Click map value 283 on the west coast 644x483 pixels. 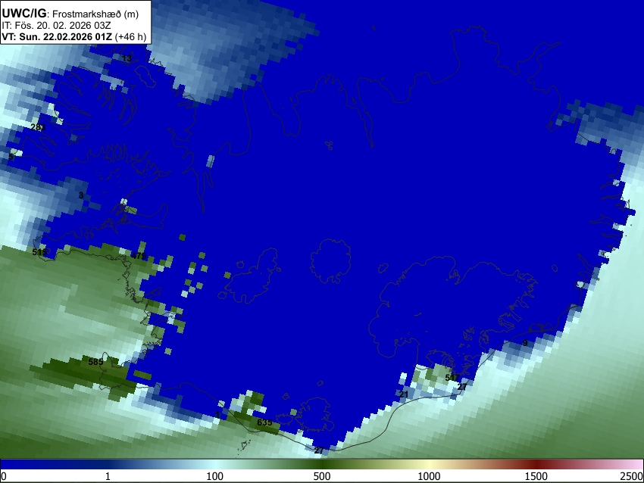38,127
